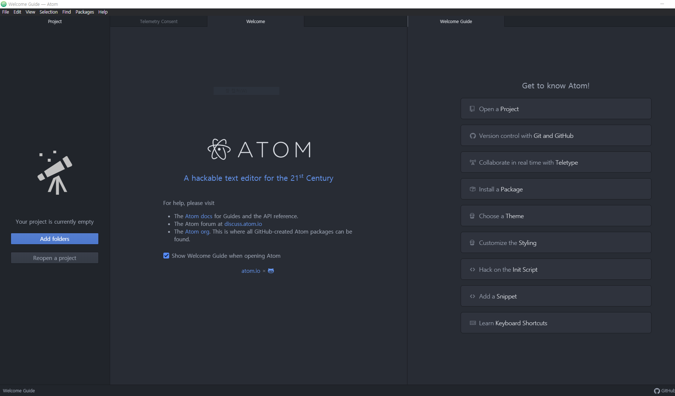Click the Add folders button

coord(55,239)
